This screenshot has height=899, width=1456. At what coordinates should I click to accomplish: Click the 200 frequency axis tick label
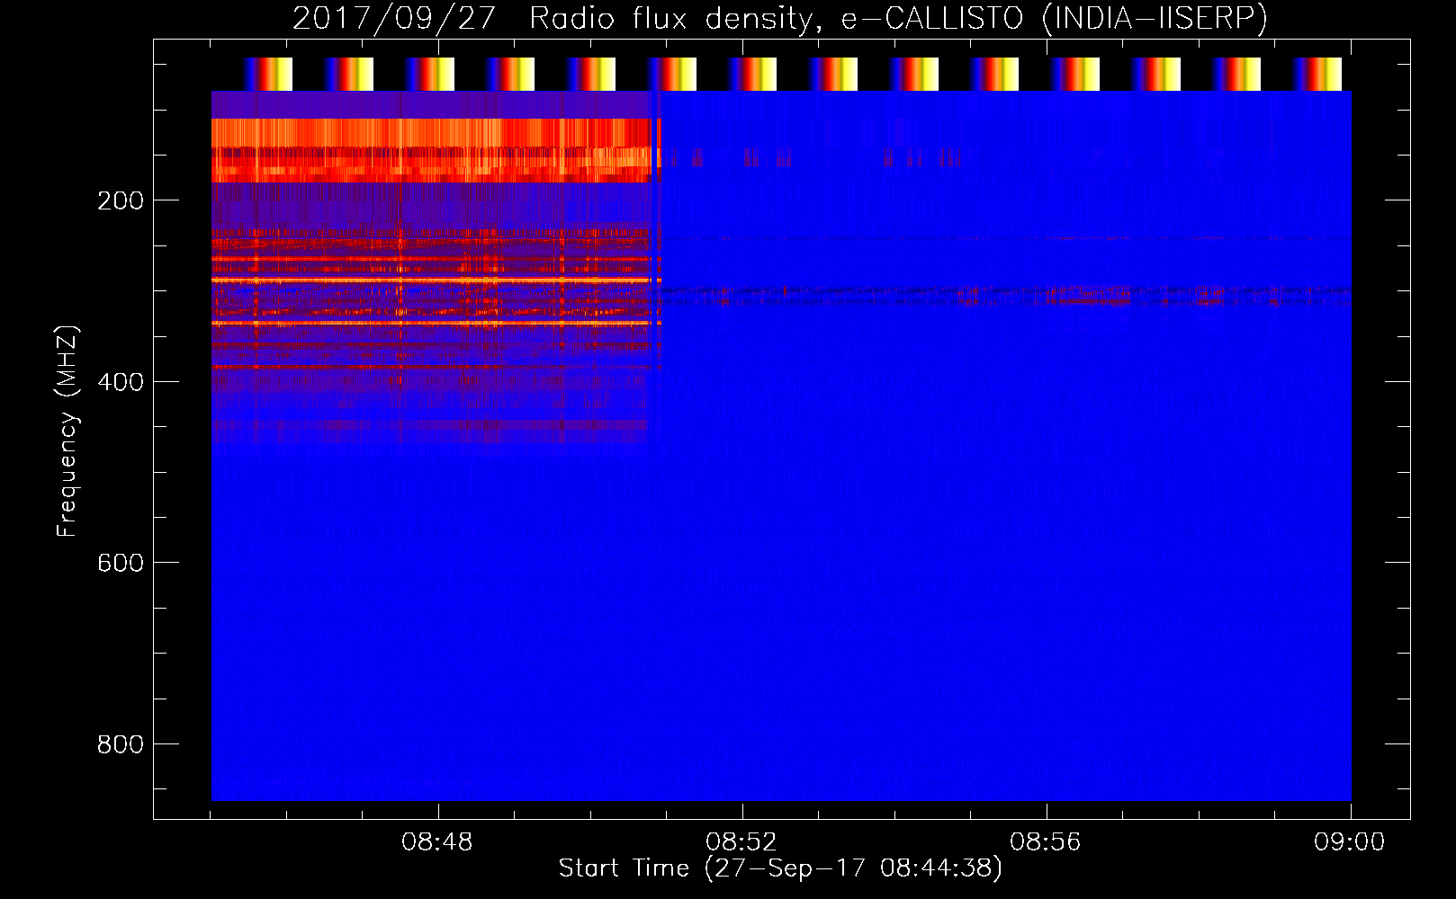click(x=121, y=200)
